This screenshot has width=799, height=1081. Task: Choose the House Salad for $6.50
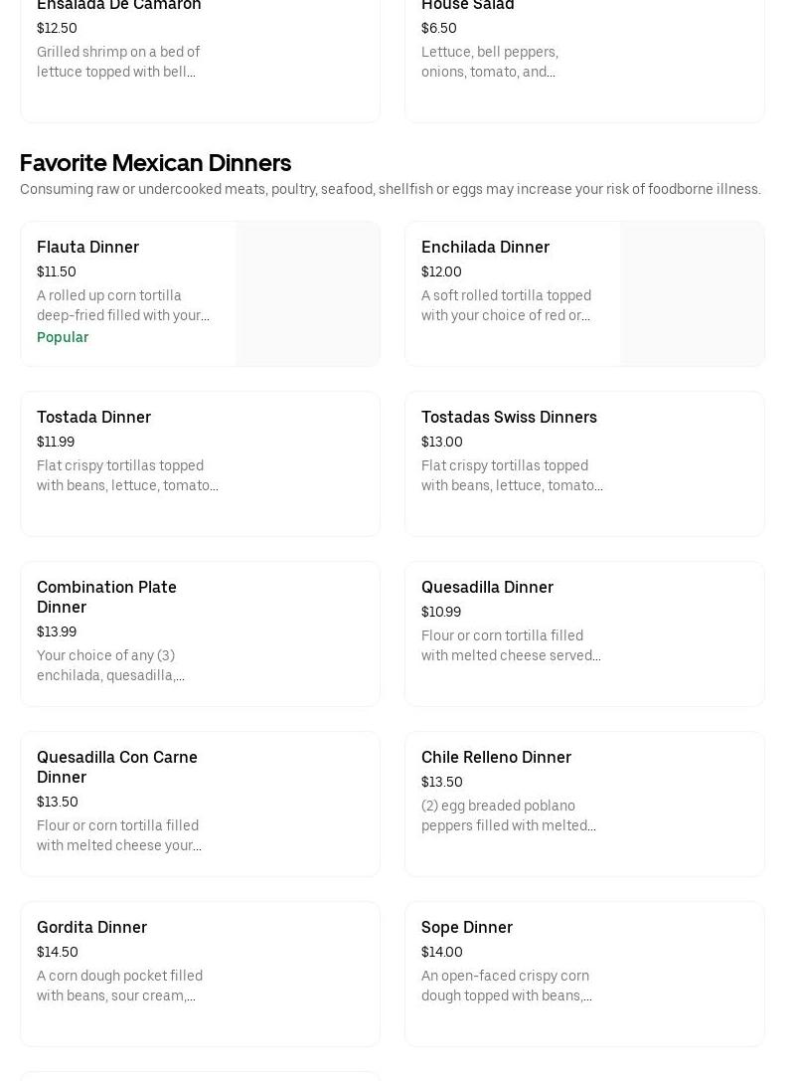click(583, 50)
